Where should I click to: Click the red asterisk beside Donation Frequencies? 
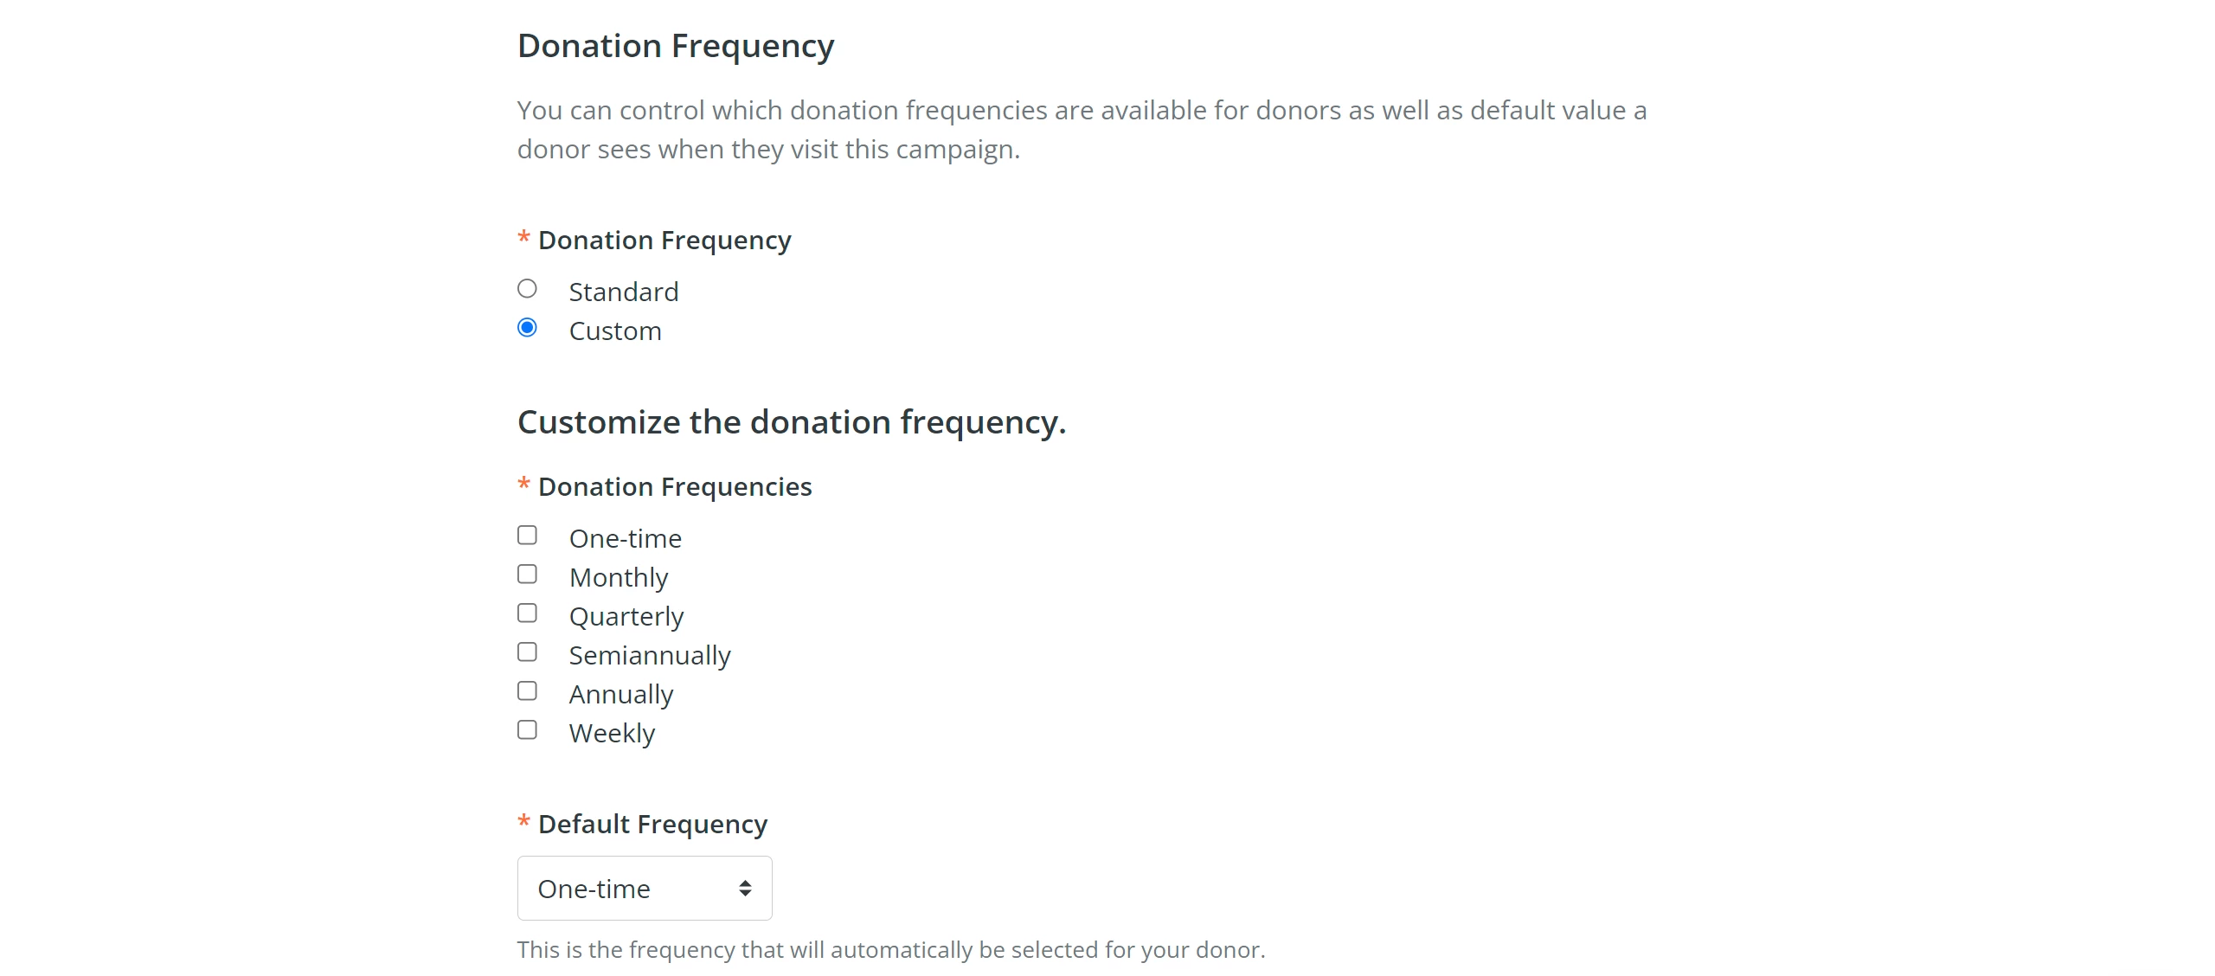523,485
